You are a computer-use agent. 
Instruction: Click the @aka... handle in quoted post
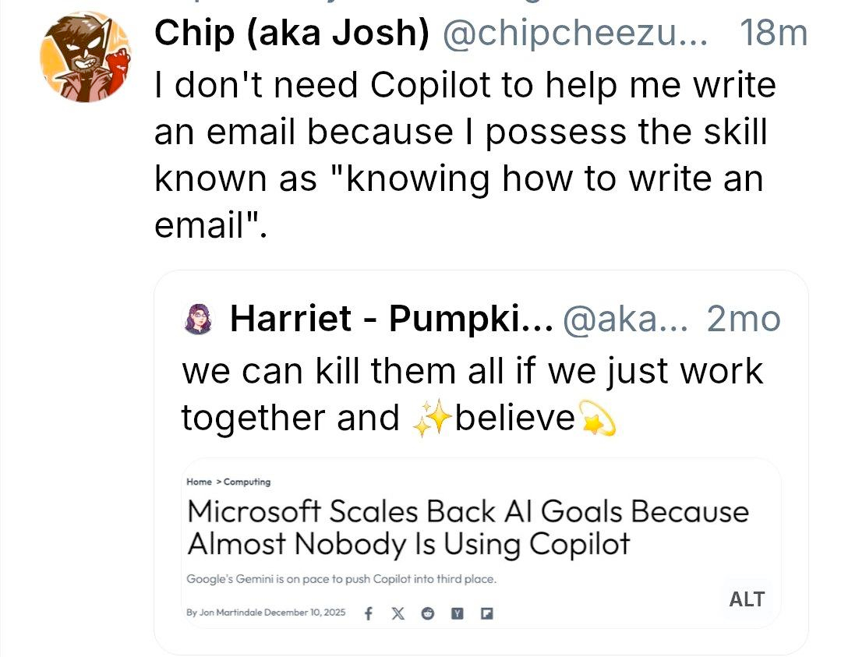pyautogui.click(x=625, y=319)
